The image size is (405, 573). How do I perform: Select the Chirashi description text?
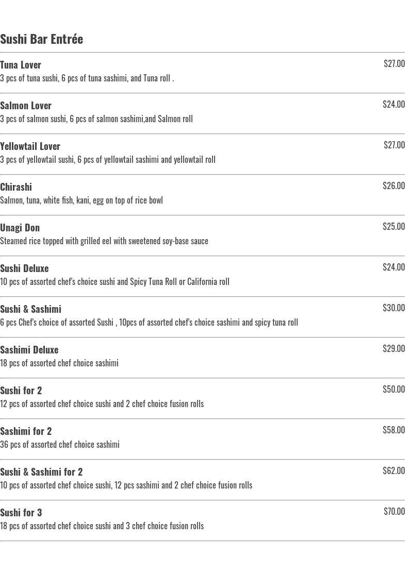click(x=82, y=200)
